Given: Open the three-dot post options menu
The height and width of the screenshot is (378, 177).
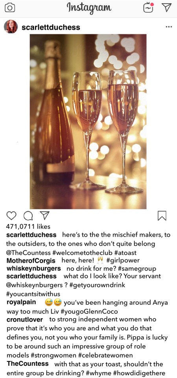Looking at the screenshot, I should (169, 27).
